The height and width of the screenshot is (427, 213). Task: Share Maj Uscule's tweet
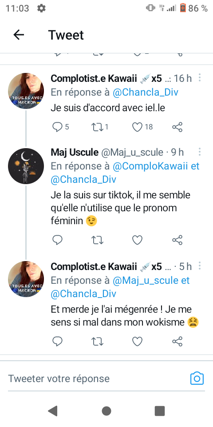click(177, 240)
